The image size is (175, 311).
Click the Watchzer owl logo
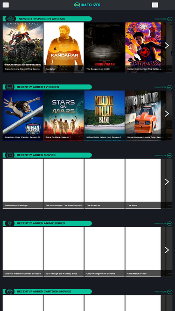pyautogui.click(x=87, y=5)
